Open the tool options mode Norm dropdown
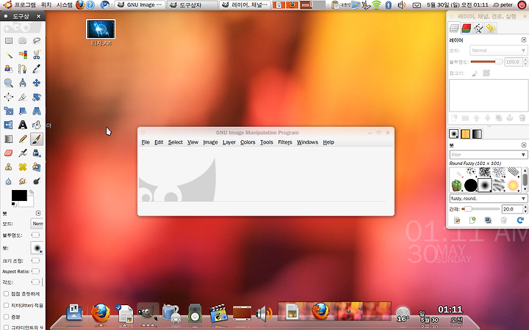Image resolution: width=529 pixels, height=330 pixels. pos(37,224)
